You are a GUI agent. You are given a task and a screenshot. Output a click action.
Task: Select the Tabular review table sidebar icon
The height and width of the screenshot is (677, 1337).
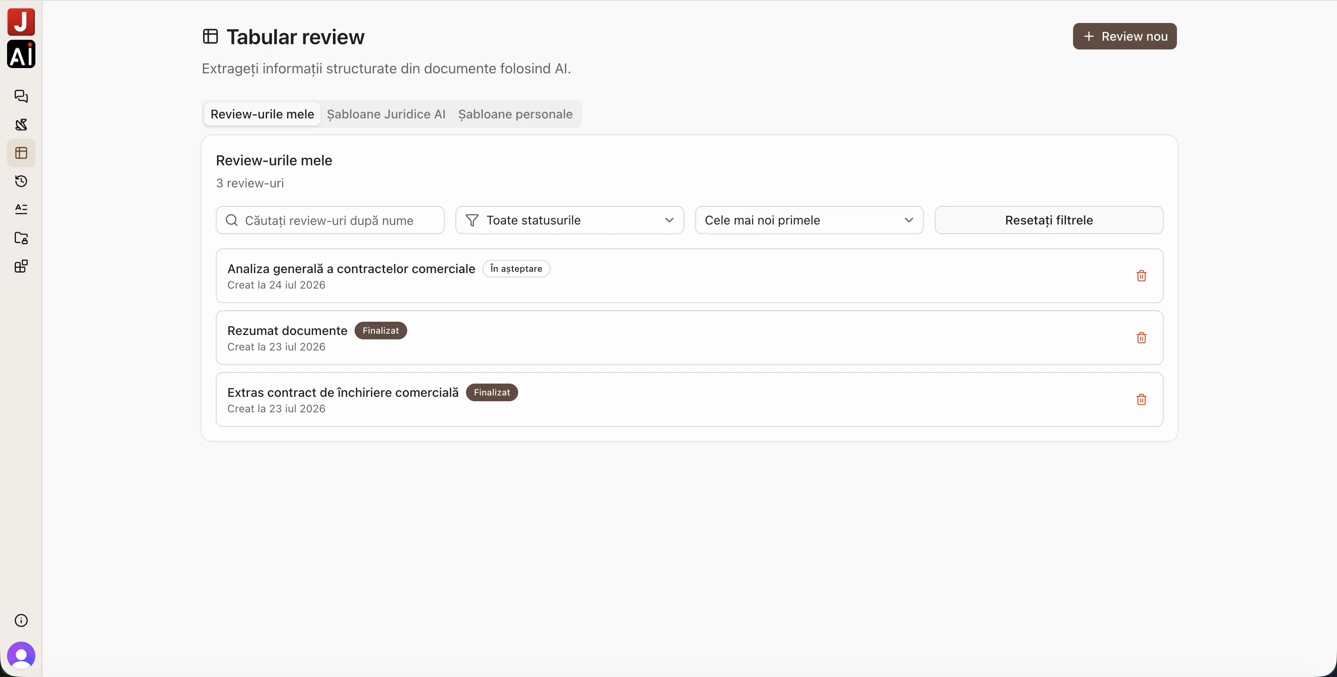click(21, 153)
